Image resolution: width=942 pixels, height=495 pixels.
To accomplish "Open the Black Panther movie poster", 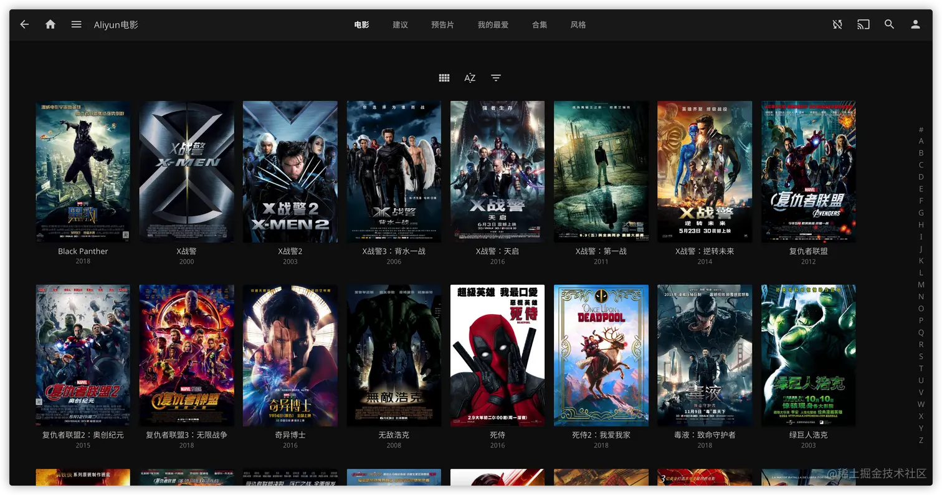I will tap(83, 171).
